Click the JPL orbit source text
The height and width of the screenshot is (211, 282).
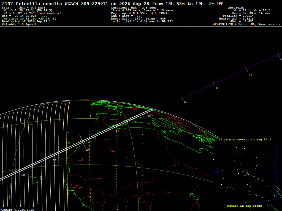[x=246, y=24]
